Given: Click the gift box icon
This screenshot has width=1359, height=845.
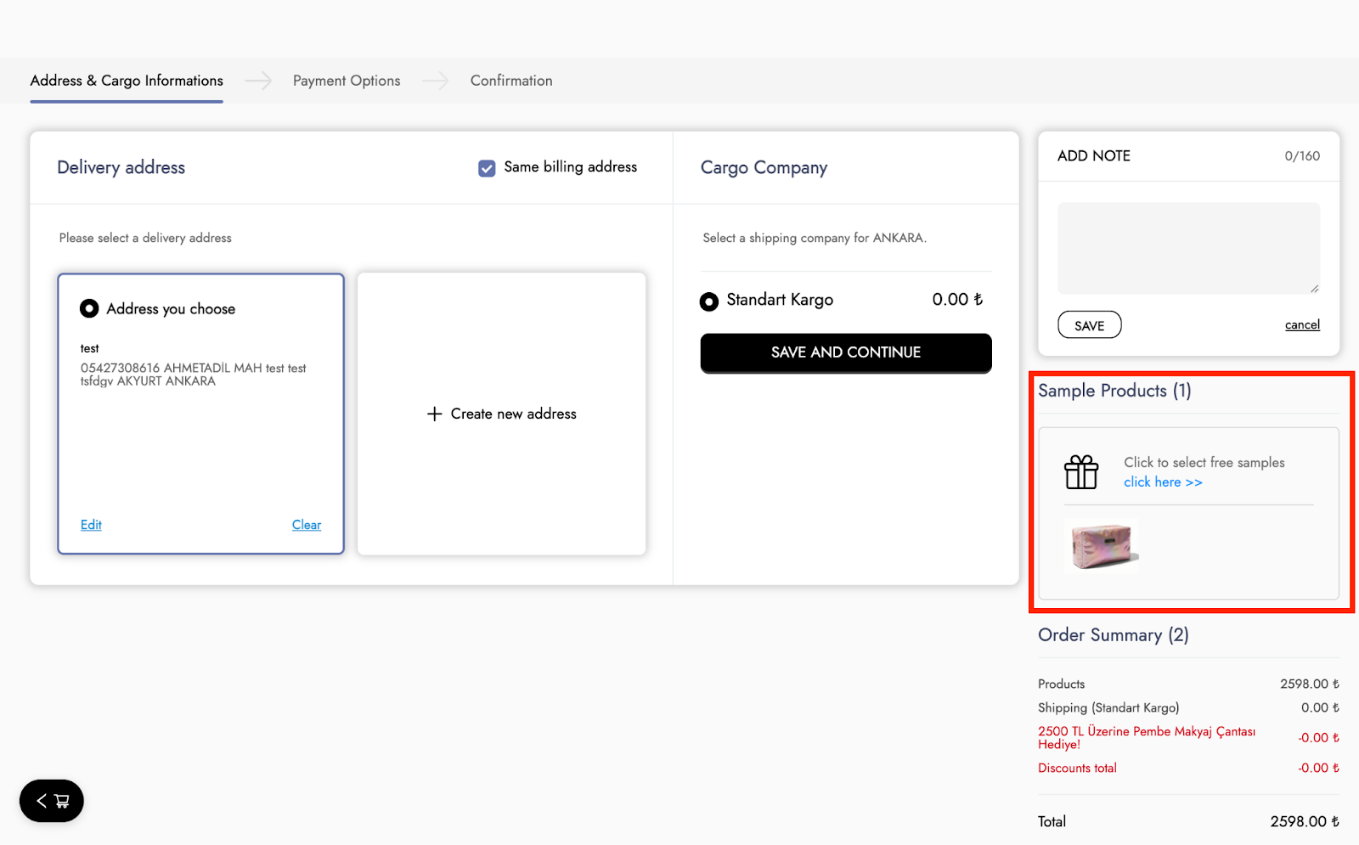Looking at the screenshot, I should pyautogui.click(x=1081, y=472).
